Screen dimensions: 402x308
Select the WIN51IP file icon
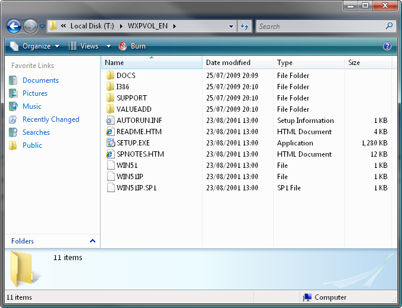click(x=110, y=177)
